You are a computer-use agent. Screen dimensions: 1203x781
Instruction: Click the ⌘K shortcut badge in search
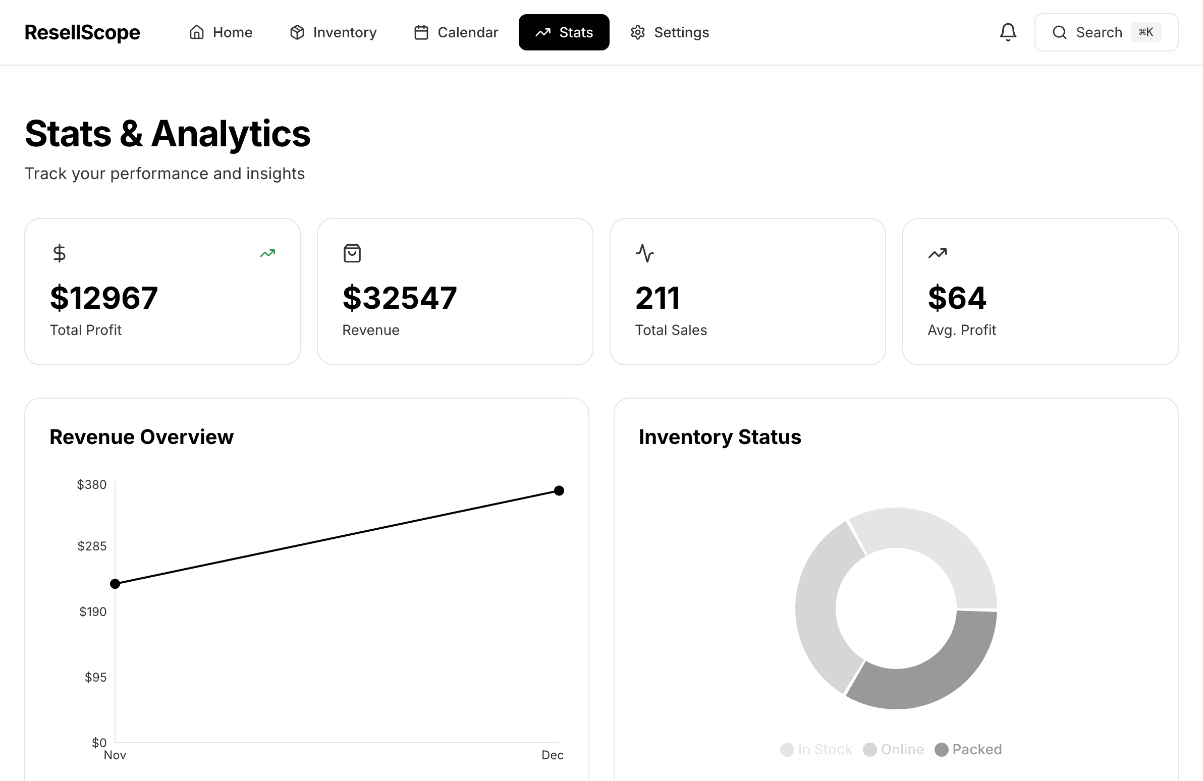pyautogui.click(x=1146, y=32)
